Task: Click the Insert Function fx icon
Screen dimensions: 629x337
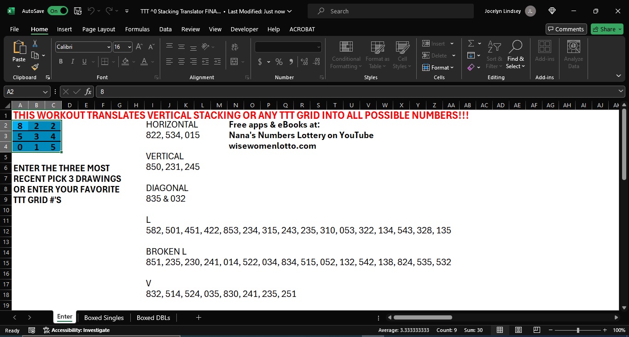Action: tap(88, 92)
